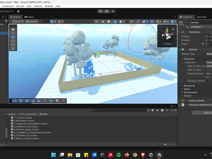The width and height of the screenshot is (212, 159).
Task: Open the Pivot handle position dropdown
Action: pos(18,21)
